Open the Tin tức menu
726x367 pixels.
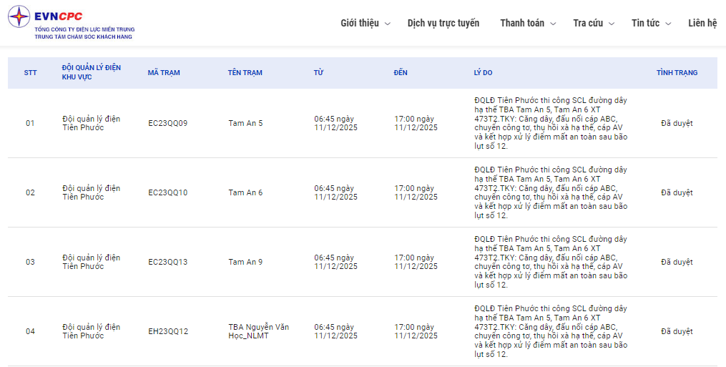[x=645, y=23]
